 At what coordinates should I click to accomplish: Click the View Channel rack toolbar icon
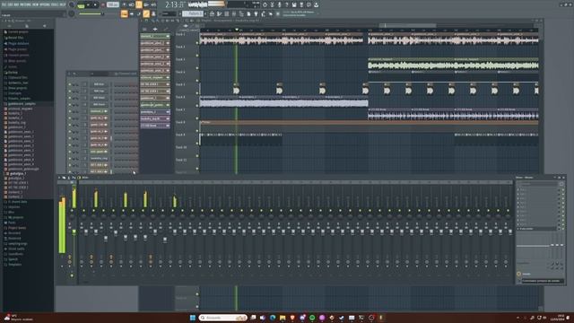227,14
